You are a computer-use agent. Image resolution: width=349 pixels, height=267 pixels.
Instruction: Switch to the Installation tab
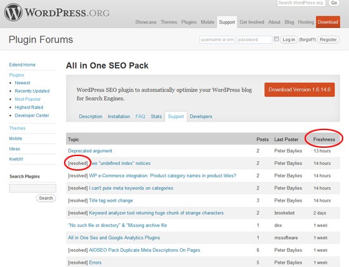[119, 116]
